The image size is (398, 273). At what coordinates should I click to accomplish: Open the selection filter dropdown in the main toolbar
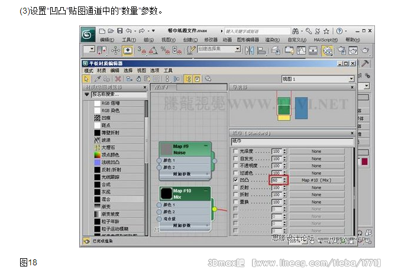[92, 49]
